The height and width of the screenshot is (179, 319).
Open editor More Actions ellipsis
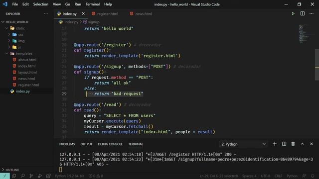pos(312,14)
